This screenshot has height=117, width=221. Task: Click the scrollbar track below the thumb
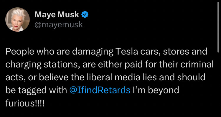[218, 84]
